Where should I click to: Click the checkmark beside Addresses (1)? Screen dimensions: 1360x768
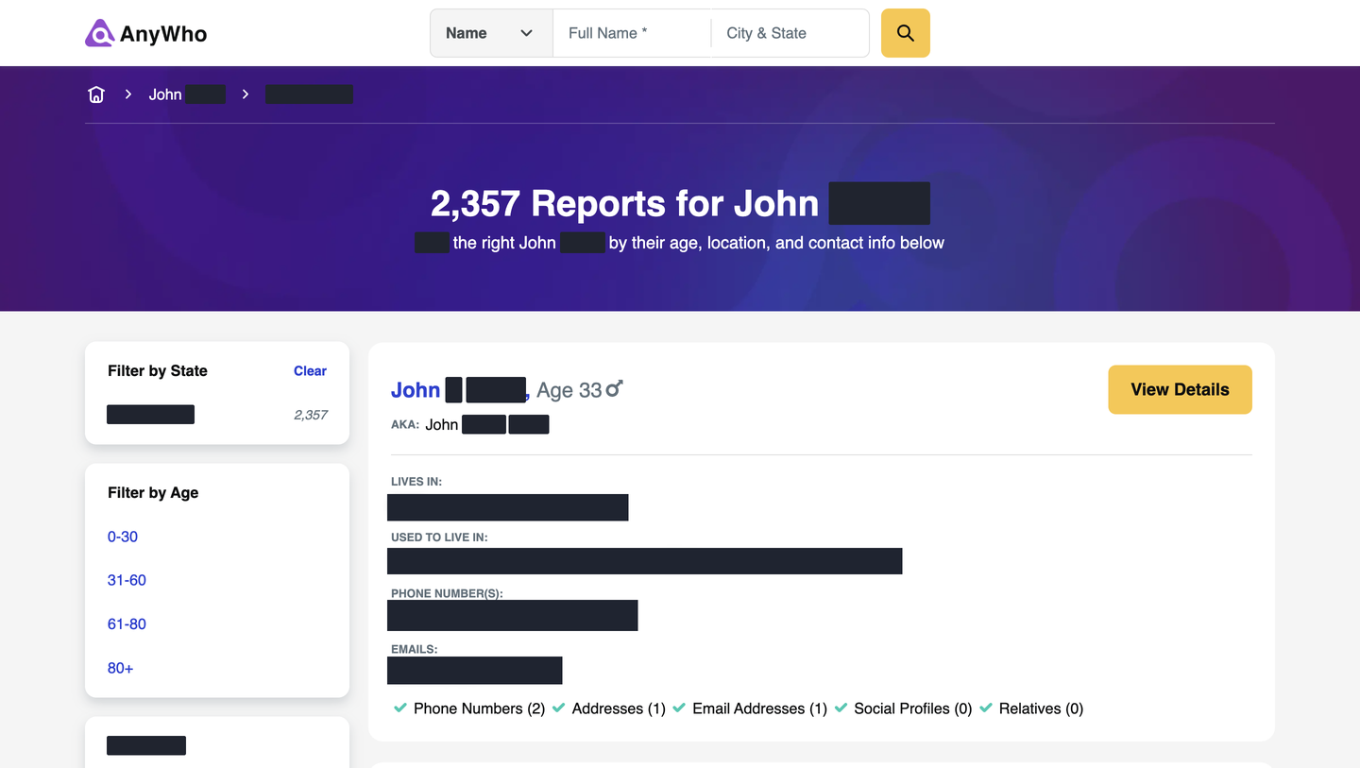coord(559,708)
